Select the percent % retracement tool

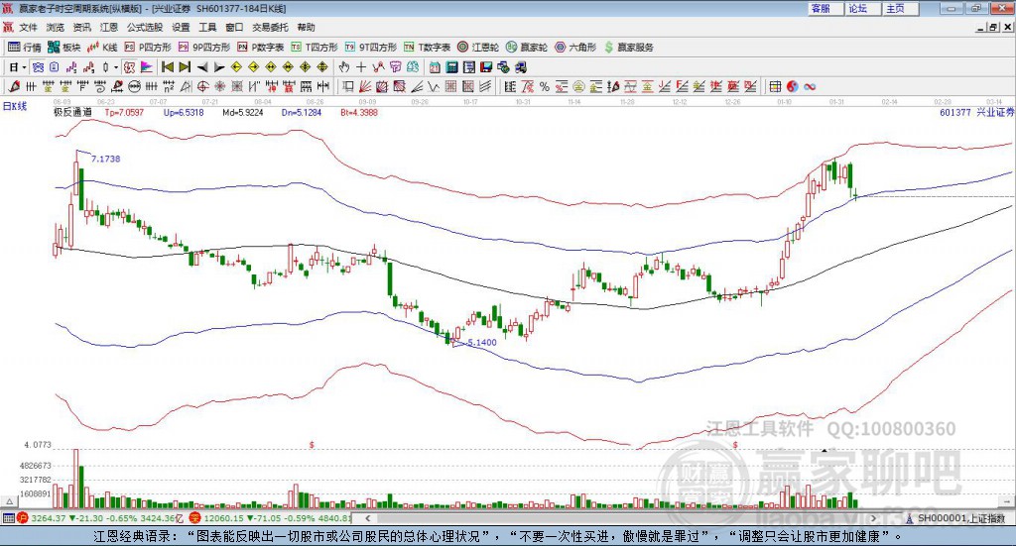(x=545, y=86)
